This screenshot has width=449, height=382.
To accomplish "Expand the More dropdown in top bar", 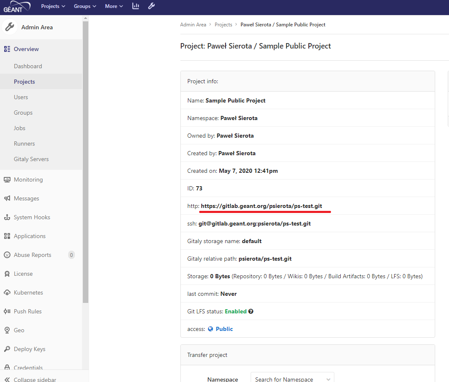I will point(114,6).
